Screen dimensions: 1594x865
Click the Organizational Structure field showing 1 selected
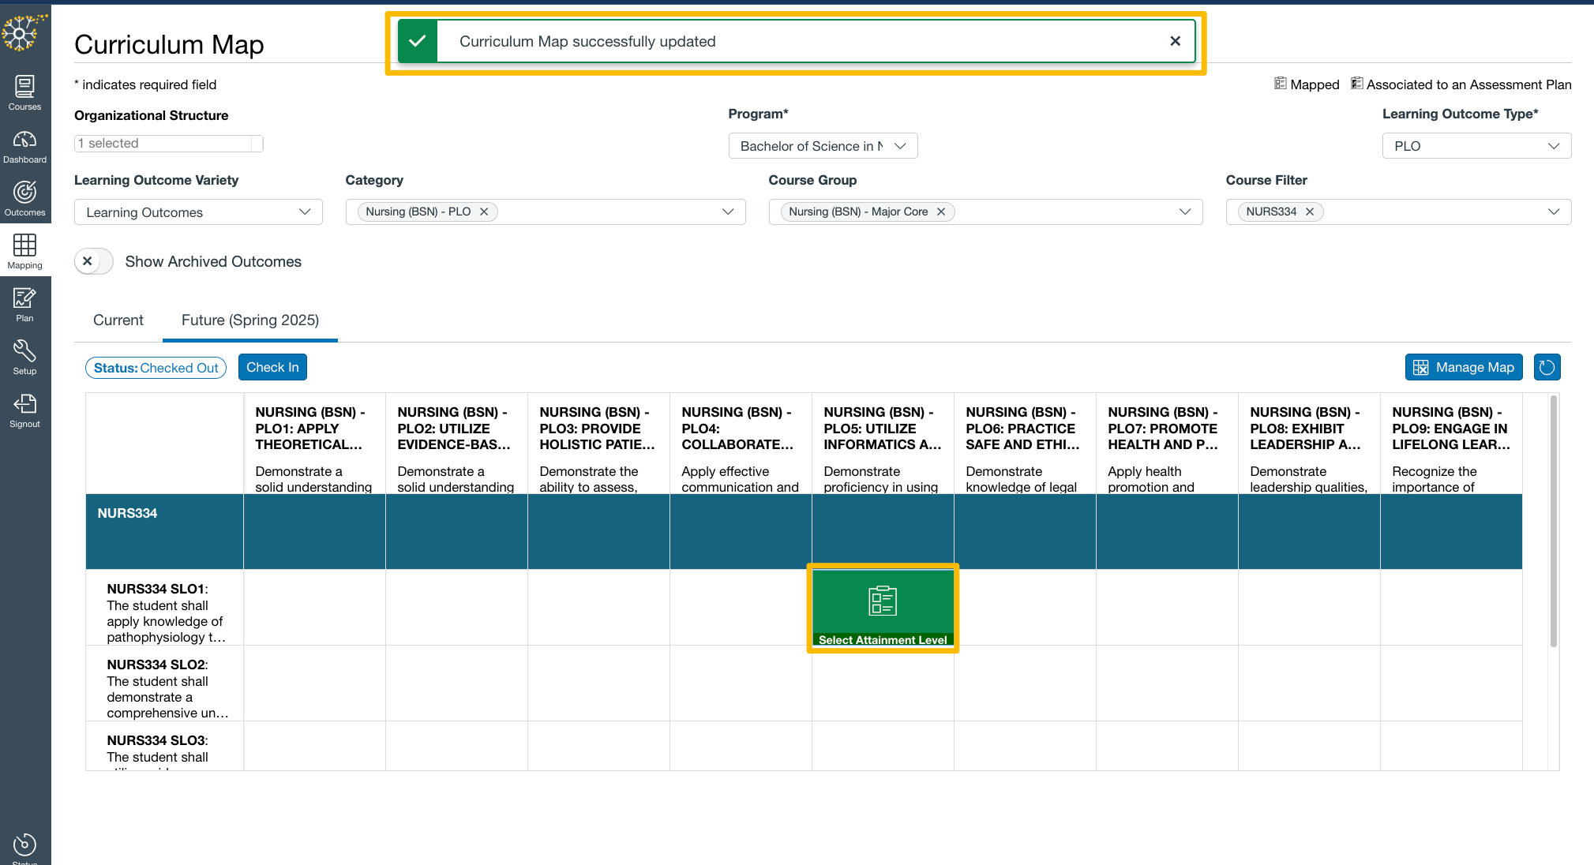coord(168,143)
